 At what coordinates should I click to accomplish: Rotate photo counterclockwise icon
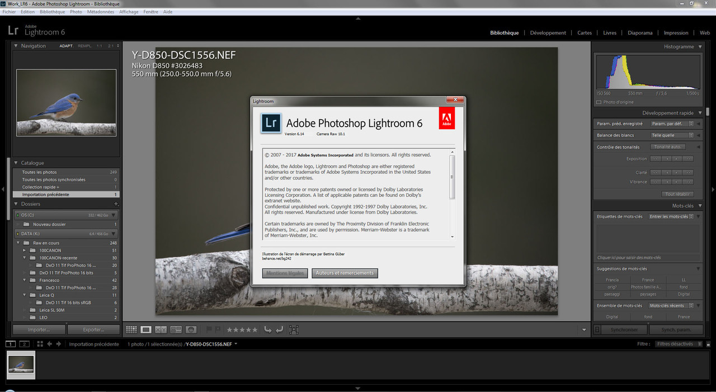tap(268, 330)
